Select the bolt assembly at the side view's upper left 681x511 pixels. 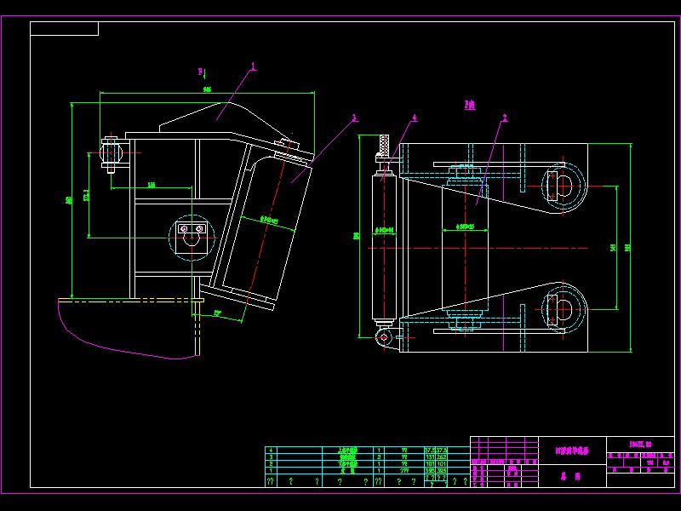coord(112,153)
